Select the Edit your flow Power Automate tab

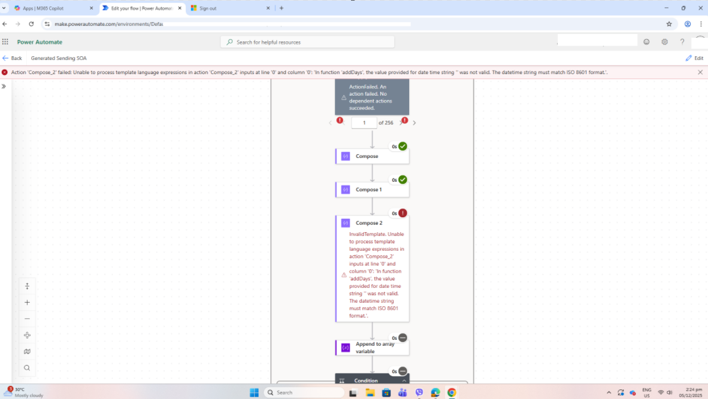click(141, 8)
